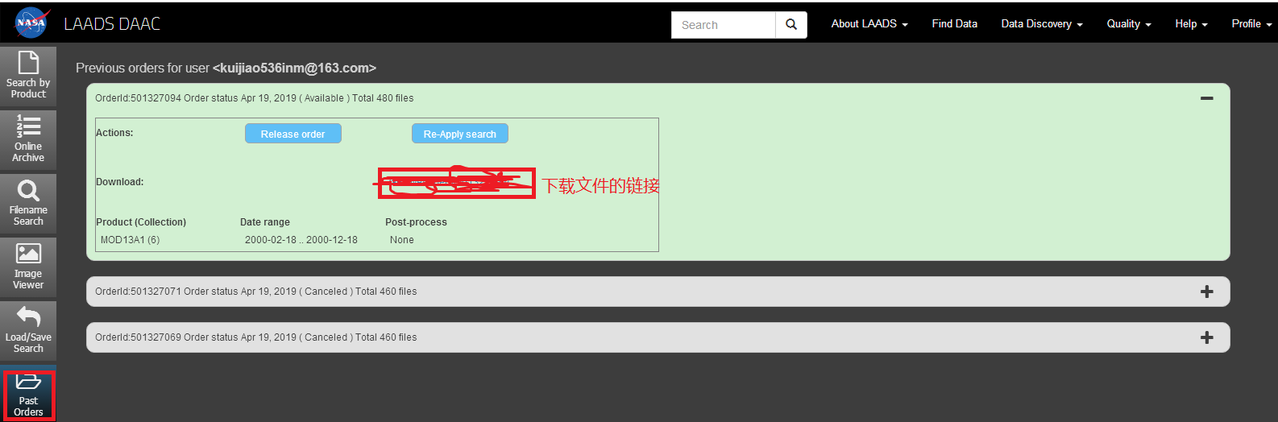Click the Post-process value None
This screenshot has width=1278, height=422.
coord(402,240)
